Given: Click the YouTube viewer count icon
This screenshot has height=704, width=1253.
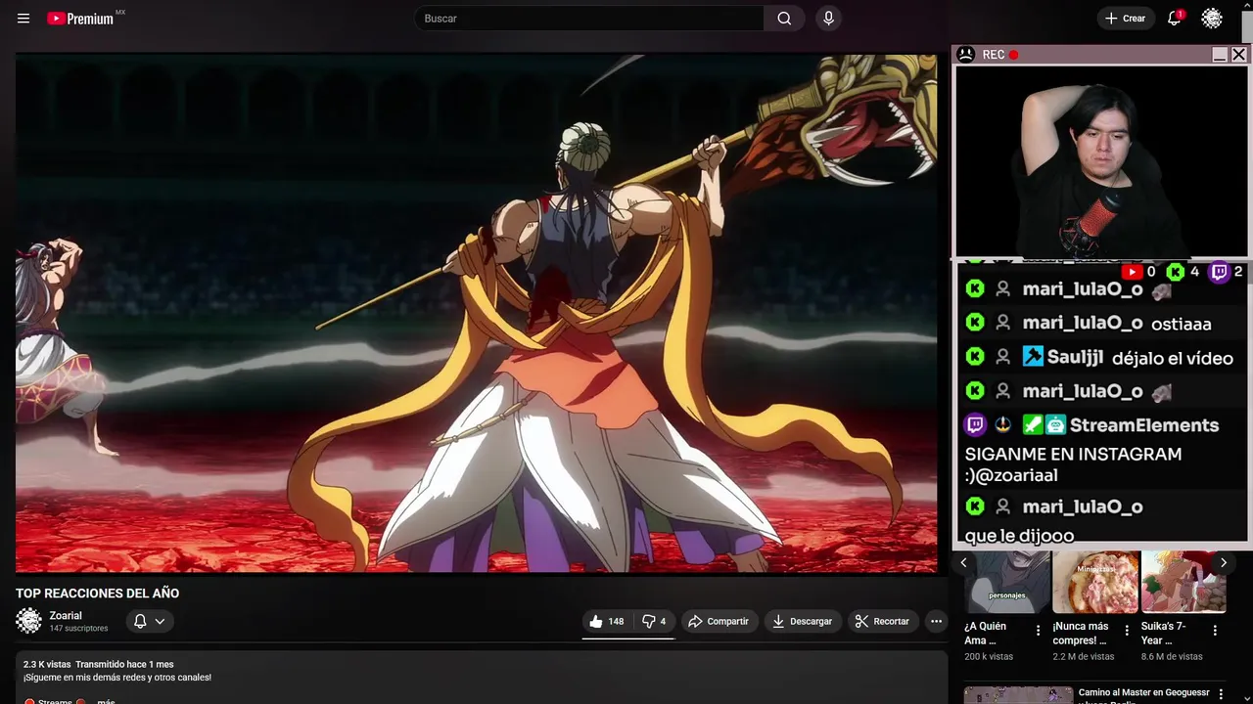Looking at the screenshot, I should (x=1133, y=272).
